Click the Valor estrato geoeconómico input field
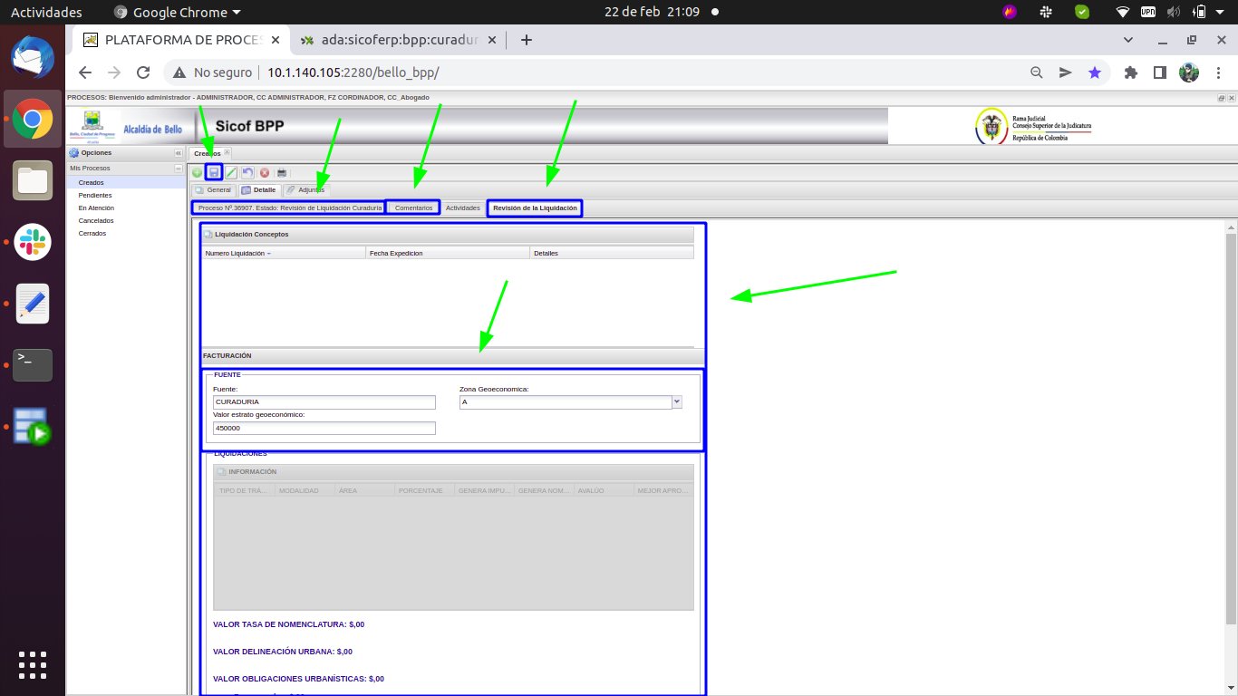1238x696 pixels. click(x=324, y=428)
